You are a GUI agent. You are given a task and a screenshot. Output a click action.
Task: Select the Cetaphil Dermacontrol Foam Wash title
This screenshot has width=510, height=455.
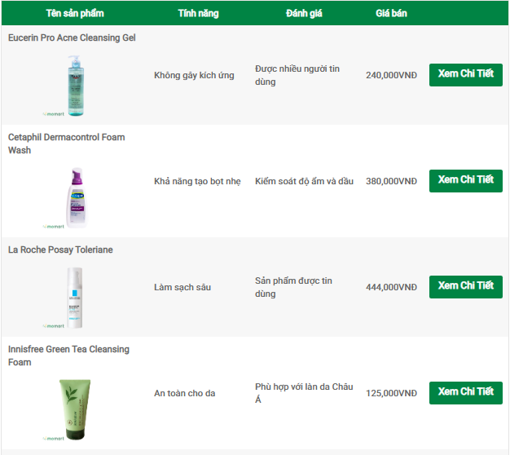(67, 144)
